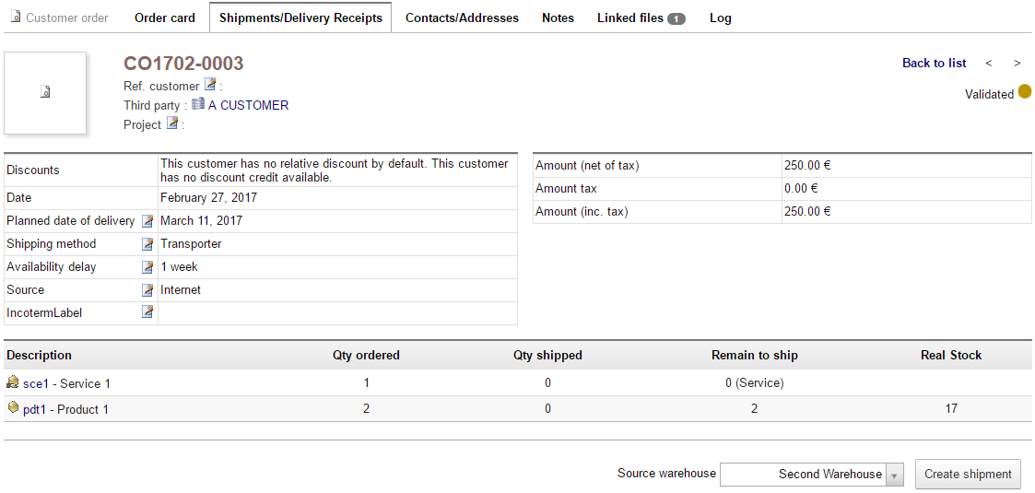This screenshot has height=493, width=1035.
Task: Open the A CUSTOMER third party link
Action: (x=248, y=105)
